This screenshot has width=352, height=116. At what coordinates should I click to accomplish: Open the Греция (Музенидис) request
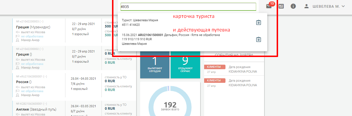[x=33, y=27]
